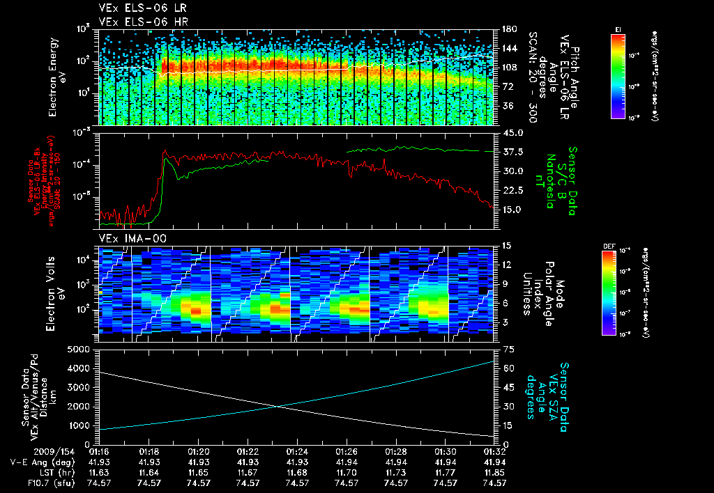The width and height of the screenshot is (714, 493).
Task: Click the LST value 11.65
Action: [x=198, y=473]
